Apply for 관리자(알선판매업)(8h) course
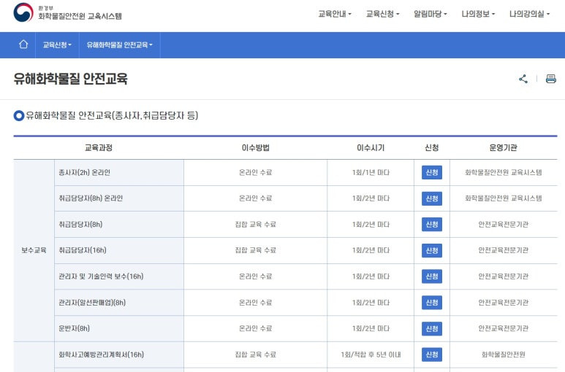 point(432,303)
